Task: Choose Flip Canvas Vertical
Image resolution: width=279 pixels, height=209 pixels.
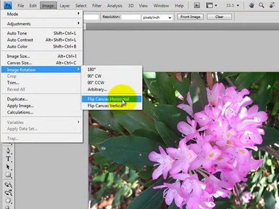Action: pyautogui.click(x=112, y=106)
